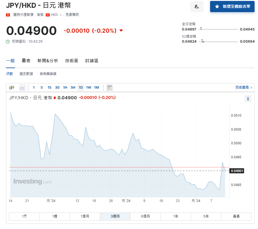Open the HKD currency dropdown
This screenshot has width=258, height=229.
click(56, 15)
